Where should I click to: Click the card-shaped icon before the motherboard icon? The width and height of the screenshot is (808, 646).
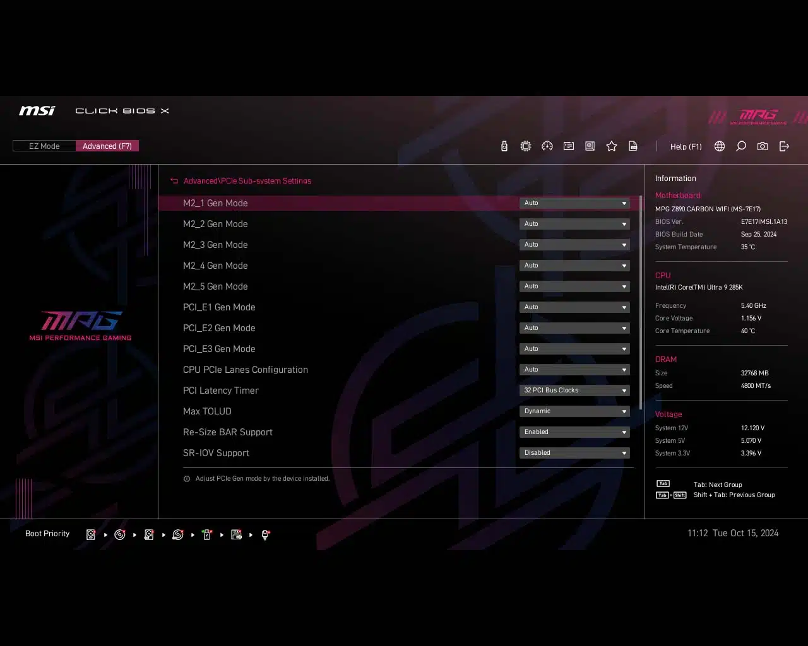(x=569, y=146)
